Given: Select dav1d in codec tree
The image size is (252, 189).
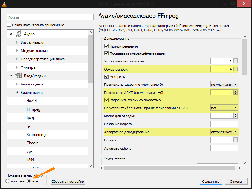Looking at the screenshot, I should click(32, 101).
